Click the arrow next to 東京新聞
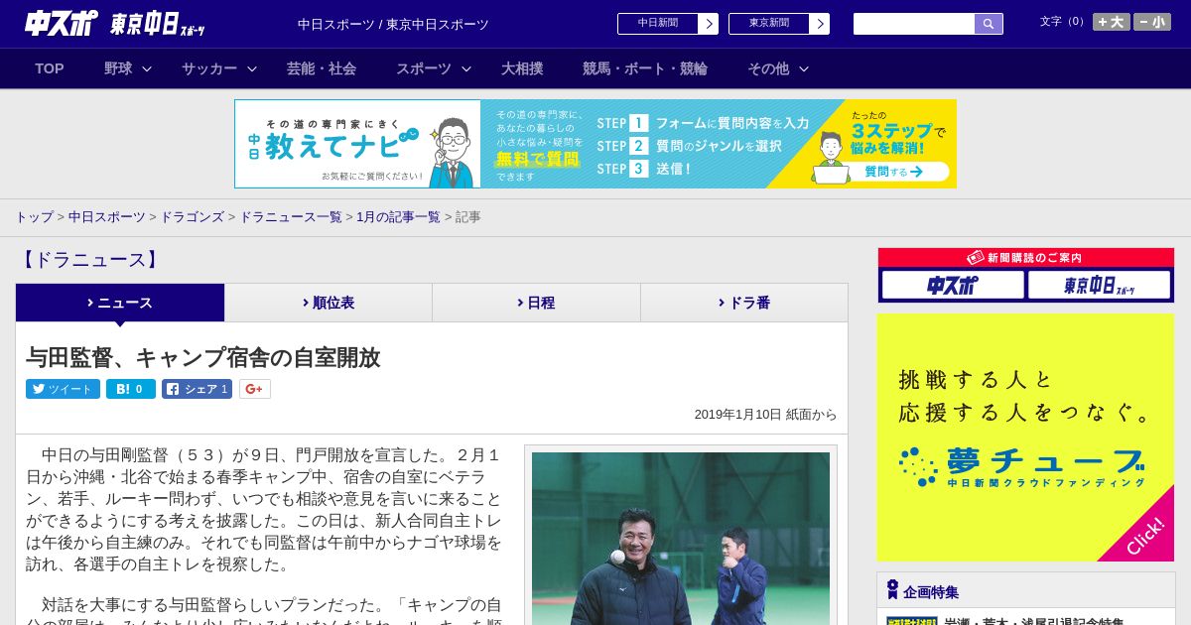 point(819,24)
